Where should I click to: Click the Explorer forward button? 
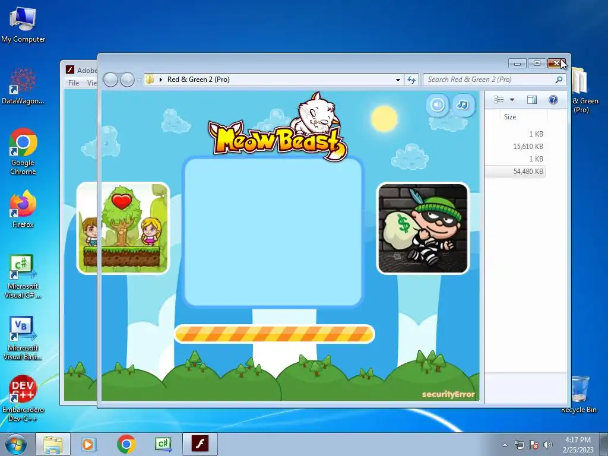tap(127, 80)
